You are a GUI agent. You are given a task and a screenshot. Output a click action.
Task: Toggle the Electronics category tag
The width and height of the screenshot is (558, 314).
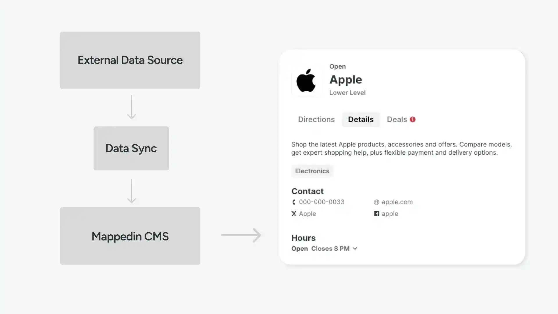pyautogui.click(x=312, y=171)
